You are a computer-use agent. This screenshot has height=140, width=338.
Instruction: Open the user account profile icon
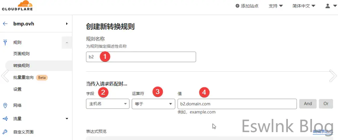[x=327, y=6]
